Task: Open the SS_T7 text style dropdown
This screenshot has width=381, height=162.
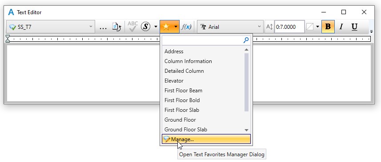Action: (x=51, y=27)
